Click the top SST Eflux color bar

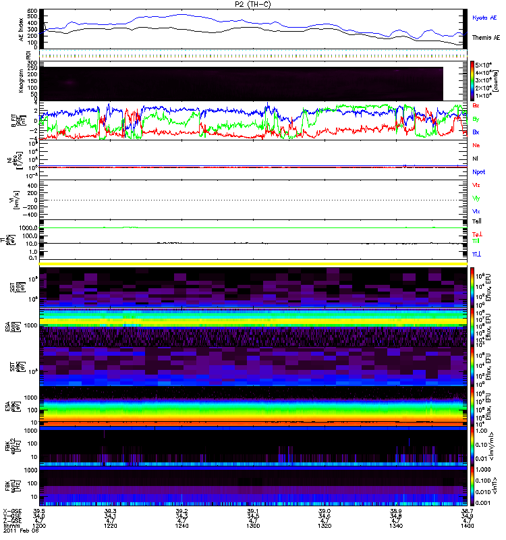coord(474,286)
